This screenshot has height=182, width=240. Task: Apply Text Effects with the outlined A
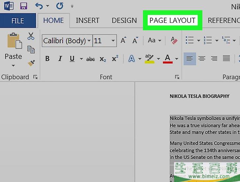[x=132, y=58]
